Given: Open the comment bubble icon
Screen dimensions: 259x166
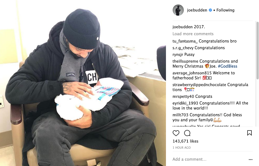Looking at the screenshot, I should (x=187, y=133).
